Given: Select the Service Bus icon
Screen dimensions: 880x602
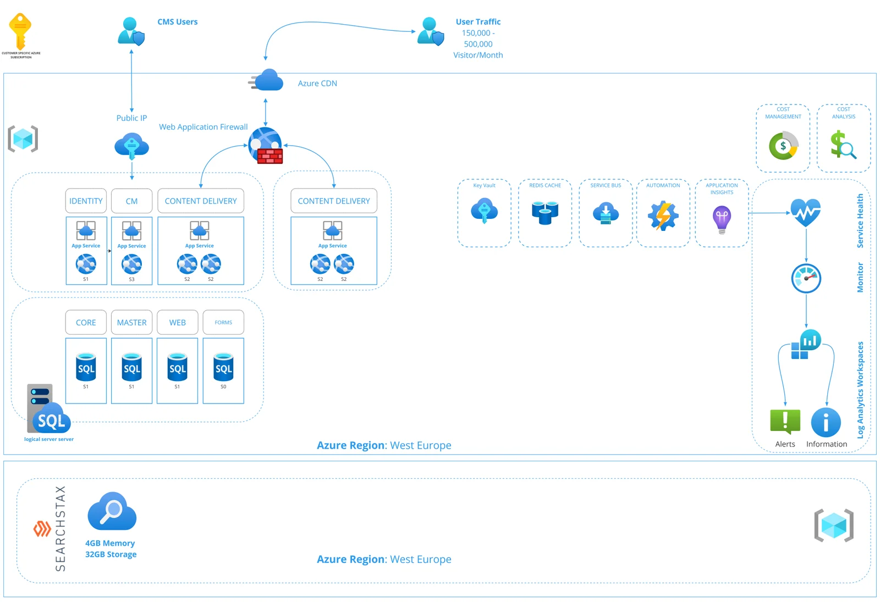Looking at the screenshot, I should 606,213.
